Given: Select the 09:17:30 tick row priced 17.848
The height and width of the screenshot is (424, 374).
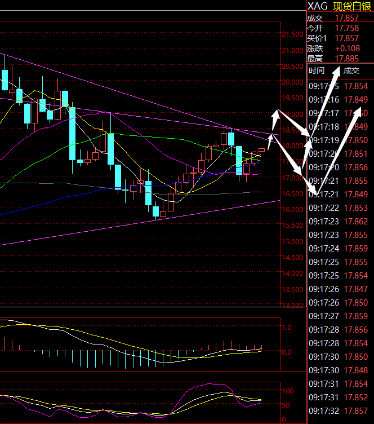Looking at the screenshot, I should tap(339, 370).
